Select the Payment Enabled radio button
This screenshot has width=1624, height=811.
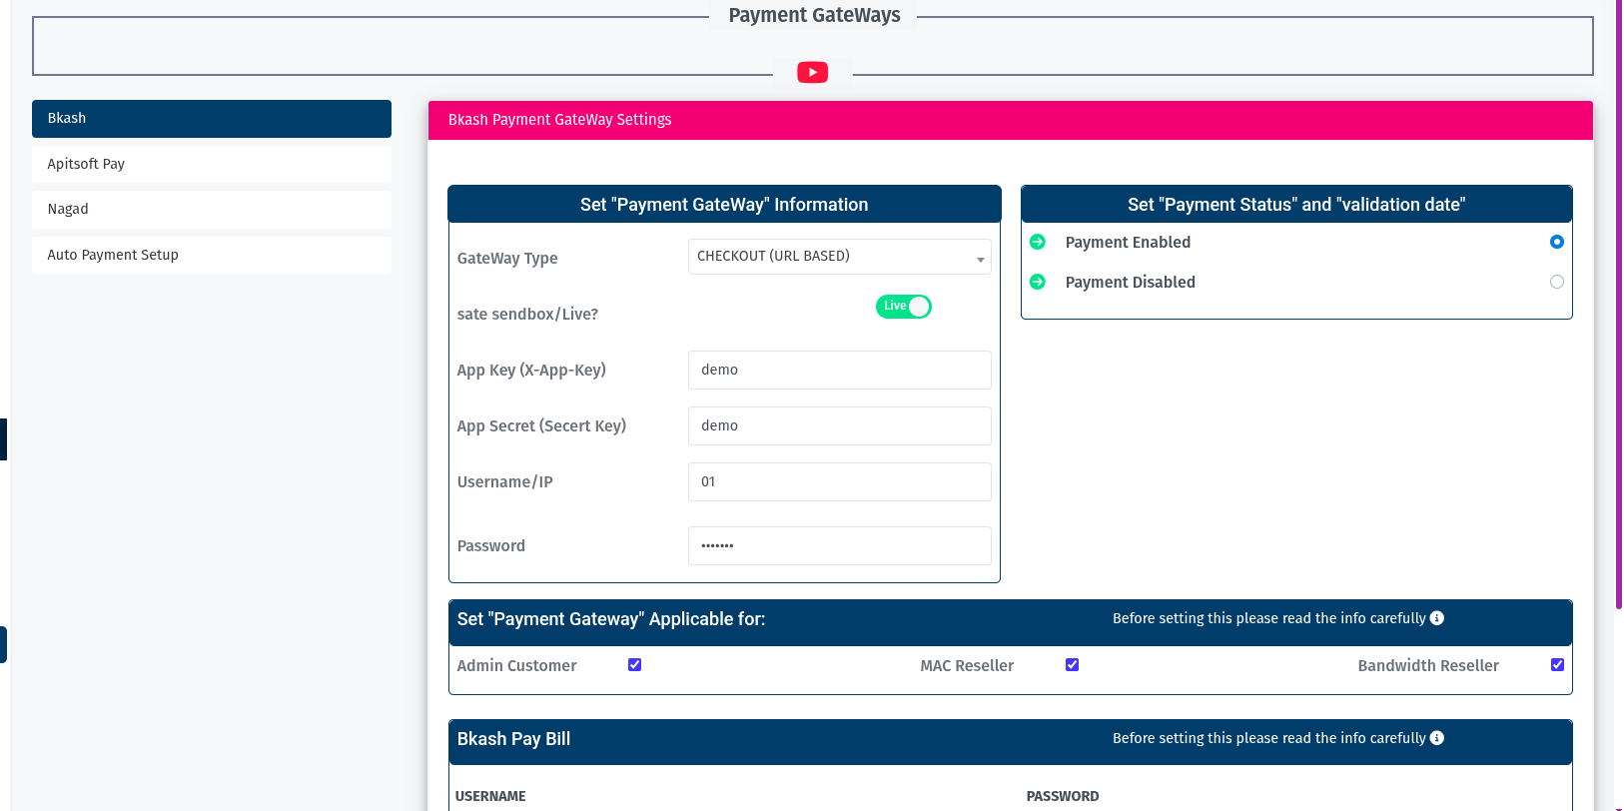tap(1556, 242)
